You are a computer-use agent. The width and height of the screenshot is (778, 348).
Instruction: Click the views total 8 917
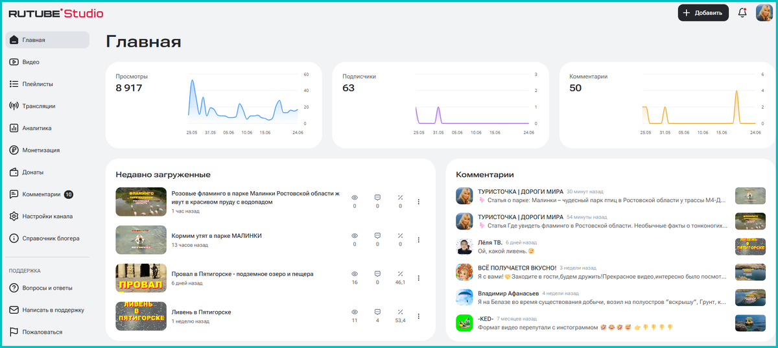pyautogui.click(x=129, y=88)
